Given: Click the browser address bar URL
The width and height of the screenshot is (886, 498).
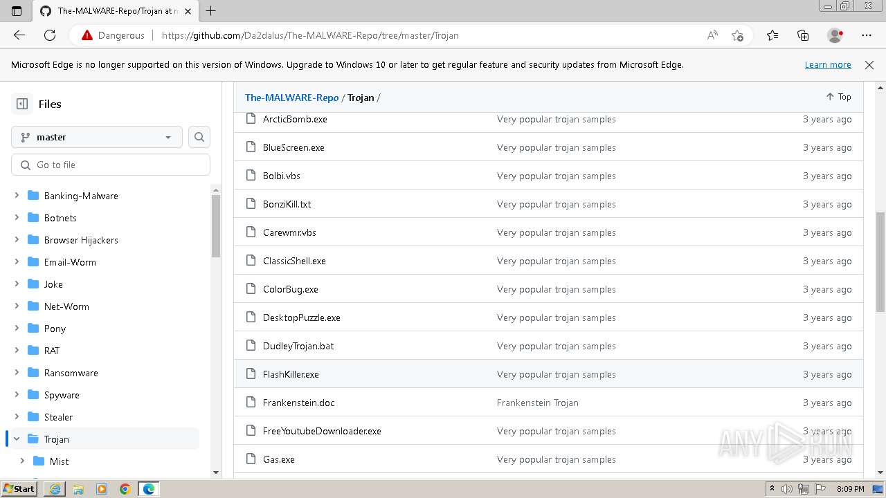Looking at the screenshot, I should click(310, 35).
